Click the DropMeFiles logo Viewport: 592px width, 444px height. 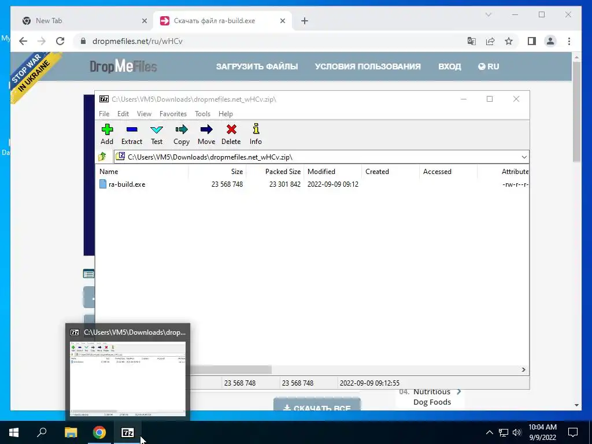pos(123,67)
